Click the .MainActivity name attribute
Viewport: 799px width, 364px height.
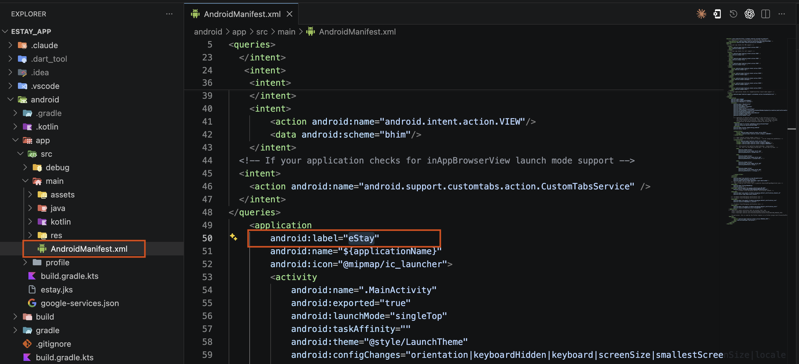[364, 290]
